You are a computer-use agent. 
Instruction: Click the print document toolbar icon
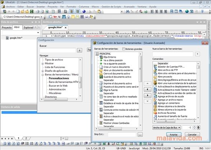38,12
